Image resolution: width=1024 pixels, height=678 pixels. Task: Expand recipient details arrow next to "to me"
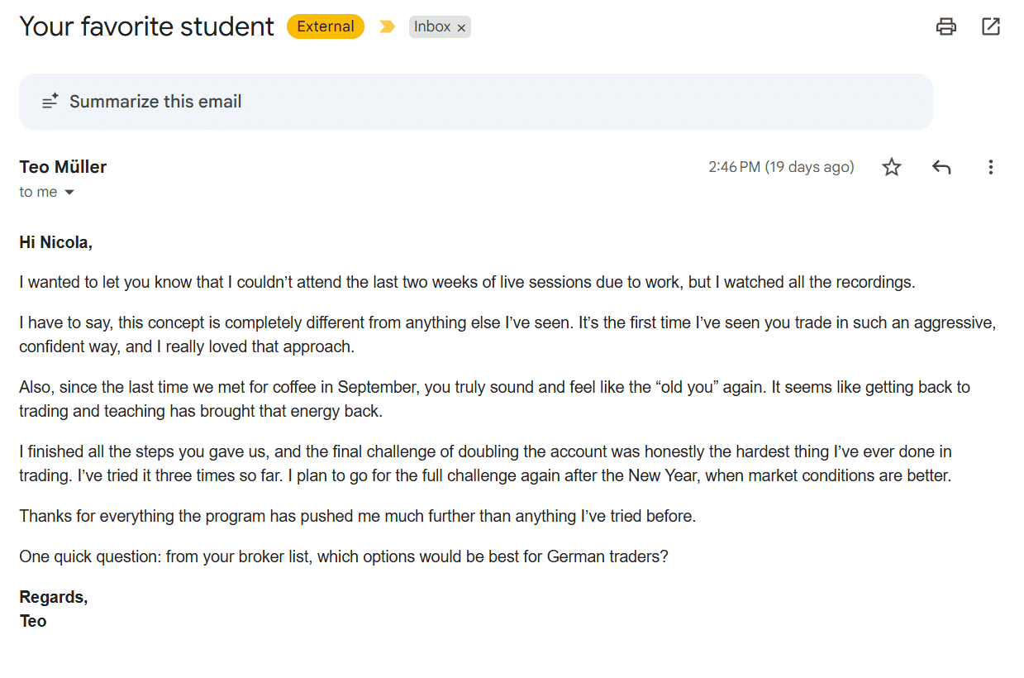pos(69,193)
